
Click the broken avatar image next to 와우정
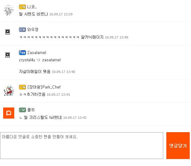(8, 32)
